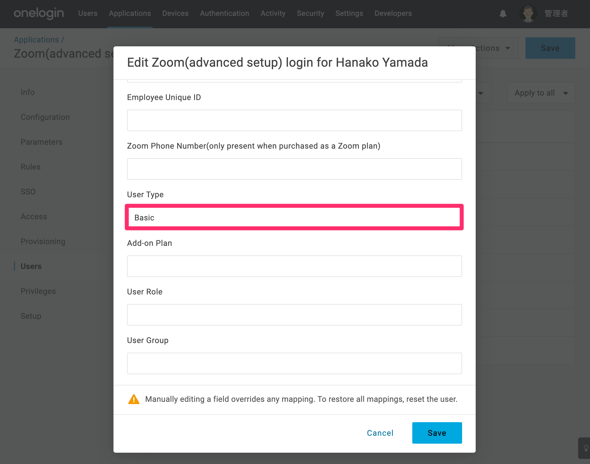Click the Add-on Plan label
The image size is (590, 464).
click(x=149, y=243)
